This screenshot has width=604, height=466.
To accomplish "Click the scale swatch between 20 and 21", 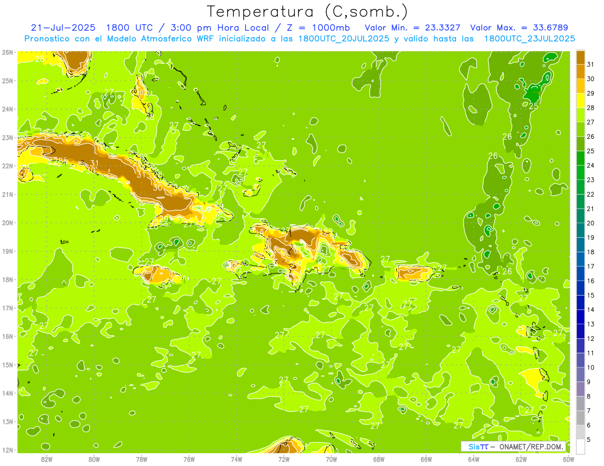I will tap(580, 216).
